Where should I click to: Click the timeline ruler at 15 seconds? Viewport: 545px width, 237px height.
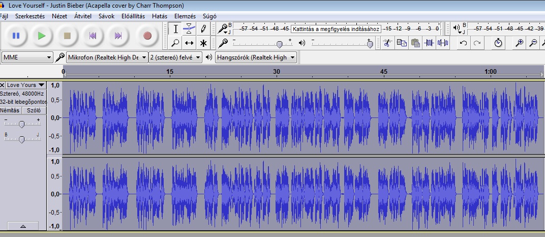tap(170, 72)
